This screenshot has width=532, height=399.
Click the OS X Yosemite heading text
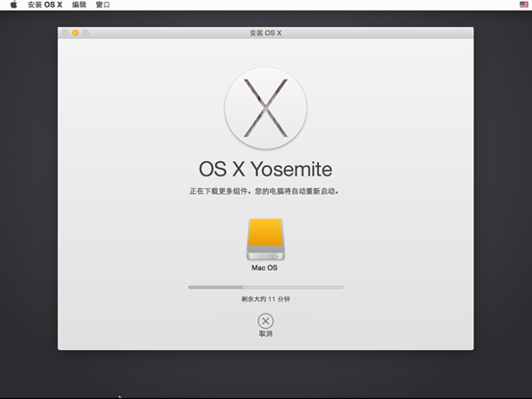pos(265,169)
